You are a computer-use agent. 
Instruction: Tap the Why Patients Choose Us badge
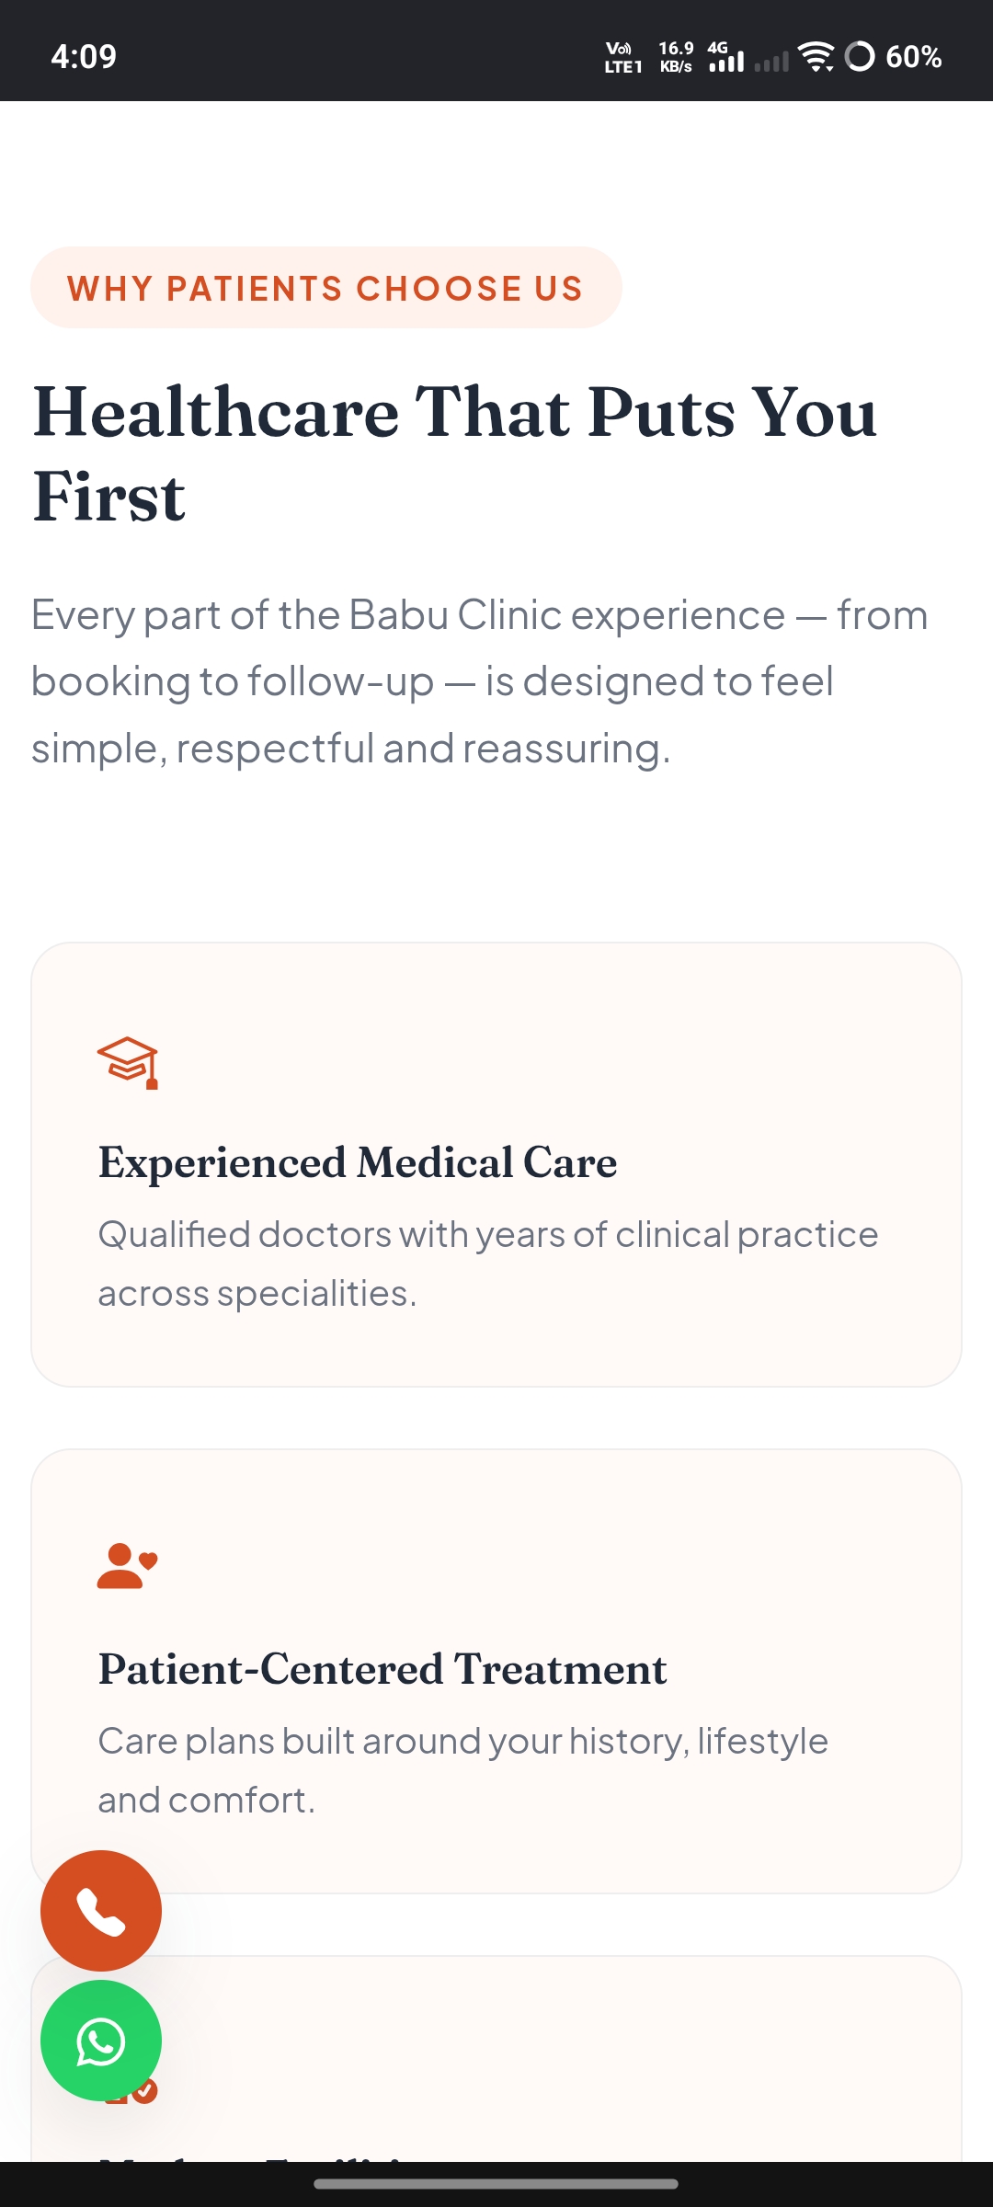[326, 288]
